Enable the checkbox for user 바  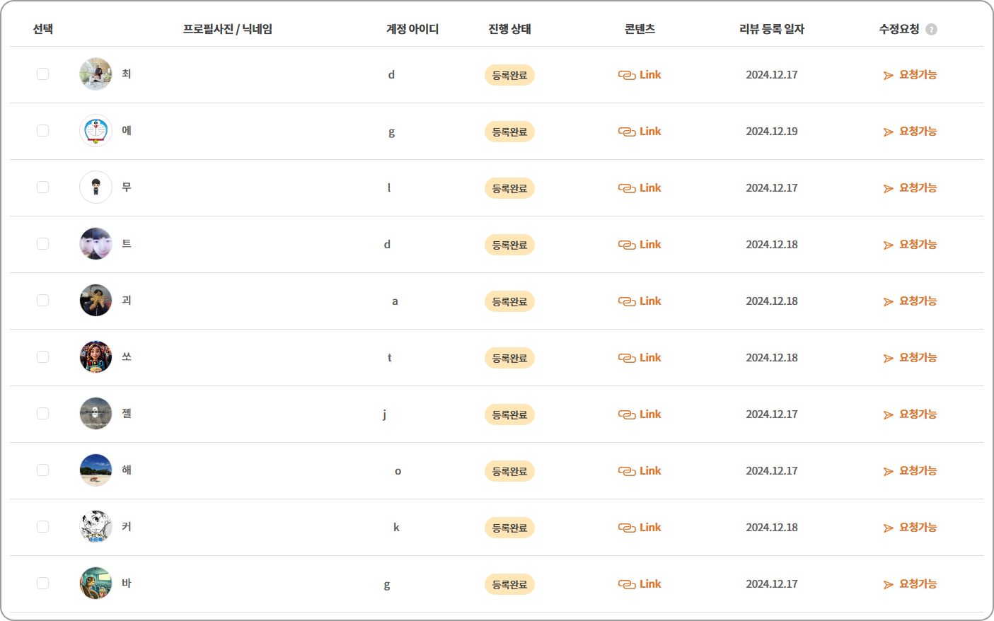(x=43, y=584)
